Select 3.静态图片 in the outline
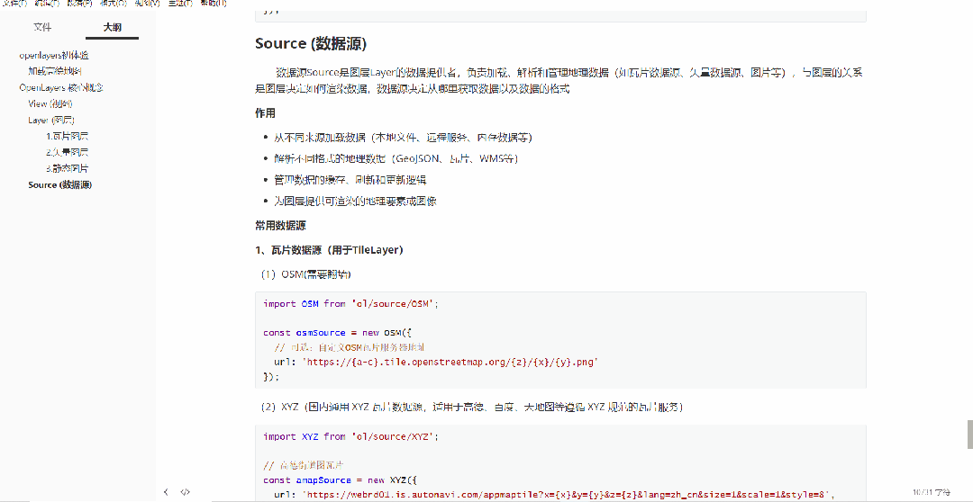This screenshot has height=502, width=973. click(67, 168)
